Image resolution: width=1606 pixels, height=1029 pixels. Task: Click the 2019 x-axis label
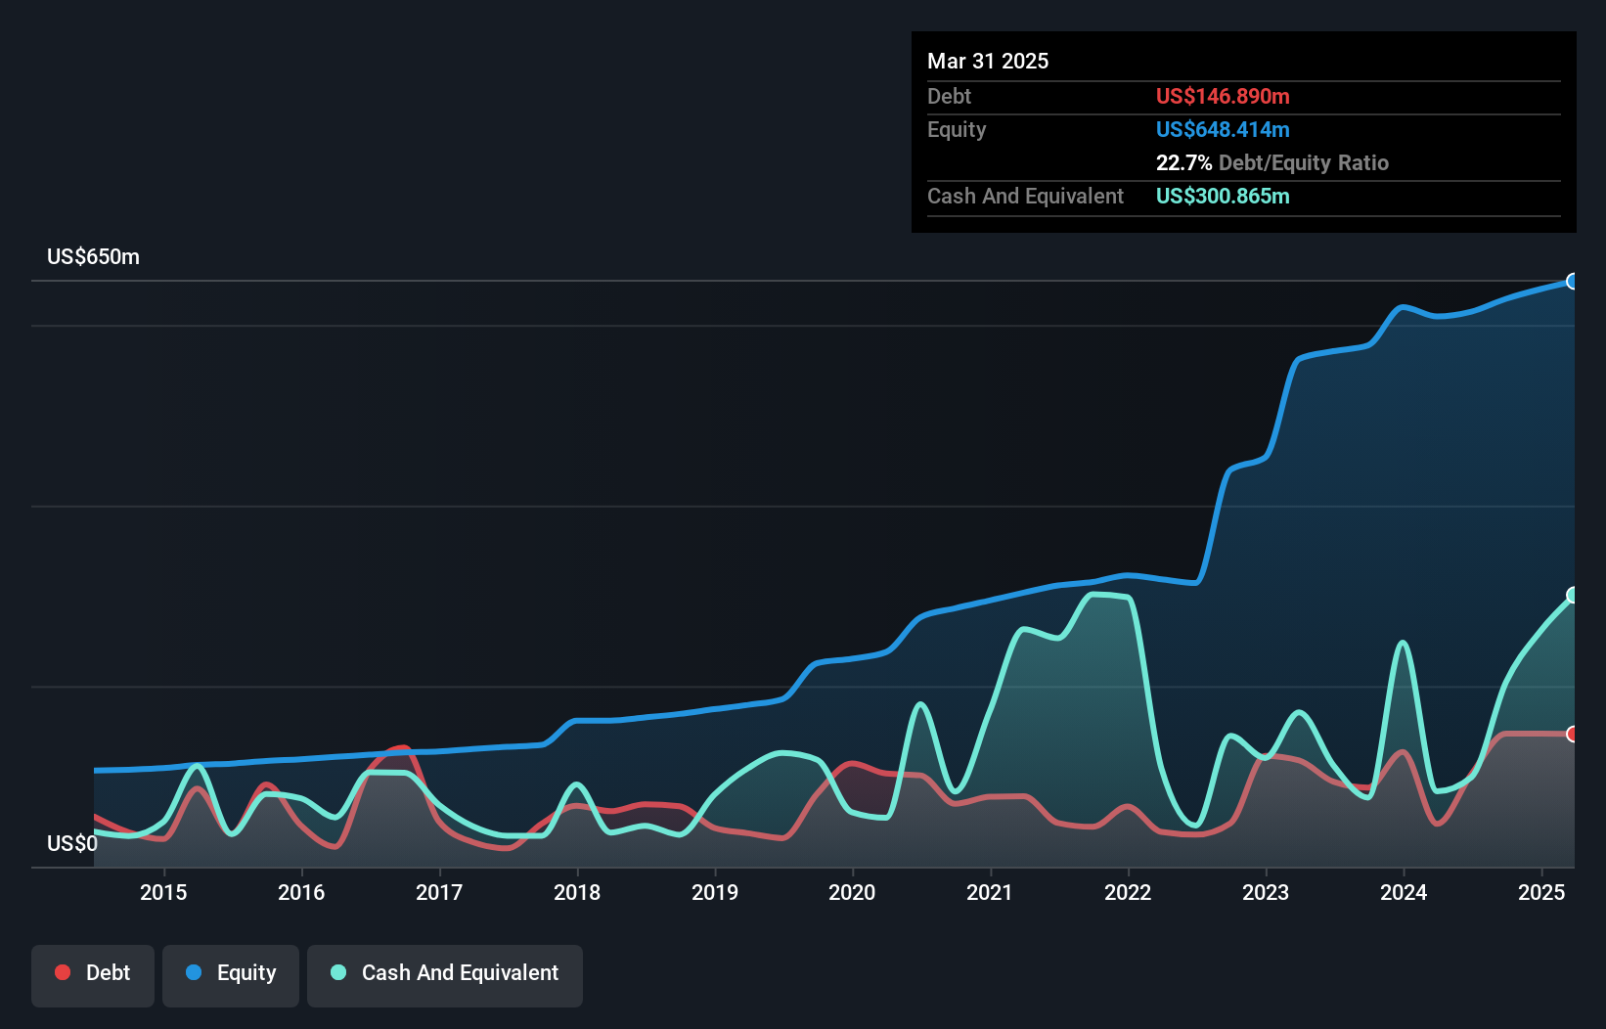pyautogui.click(x=715, y=892)
